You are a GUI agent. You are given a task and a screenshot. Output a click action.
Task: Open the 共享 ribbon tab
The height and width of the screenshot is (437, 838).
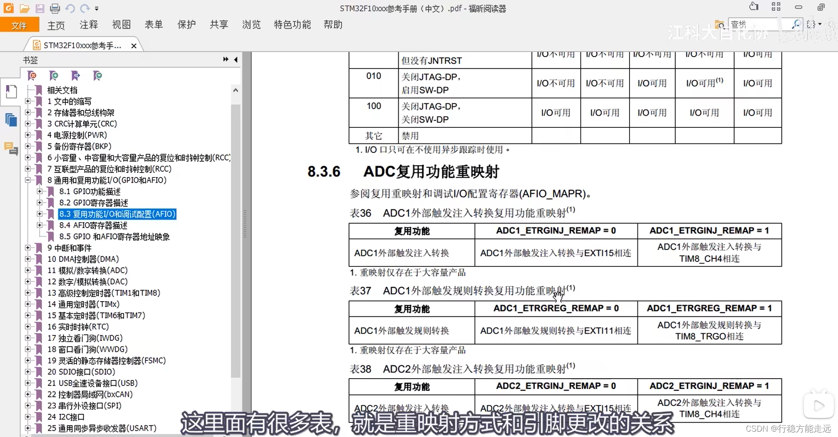pyautogui.click(x=219, y=25)
